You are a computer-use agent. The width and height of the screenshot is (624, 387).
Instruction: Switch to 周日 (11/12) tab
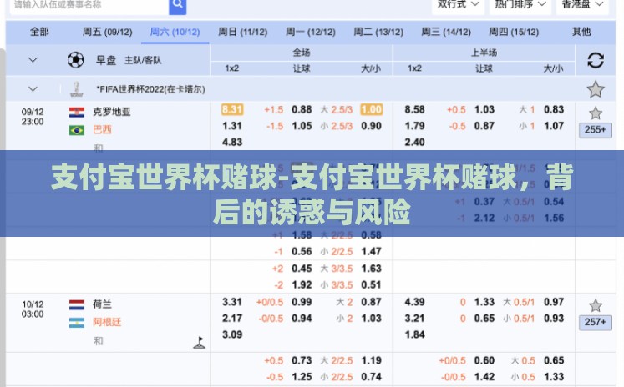(x=242, y=32)
